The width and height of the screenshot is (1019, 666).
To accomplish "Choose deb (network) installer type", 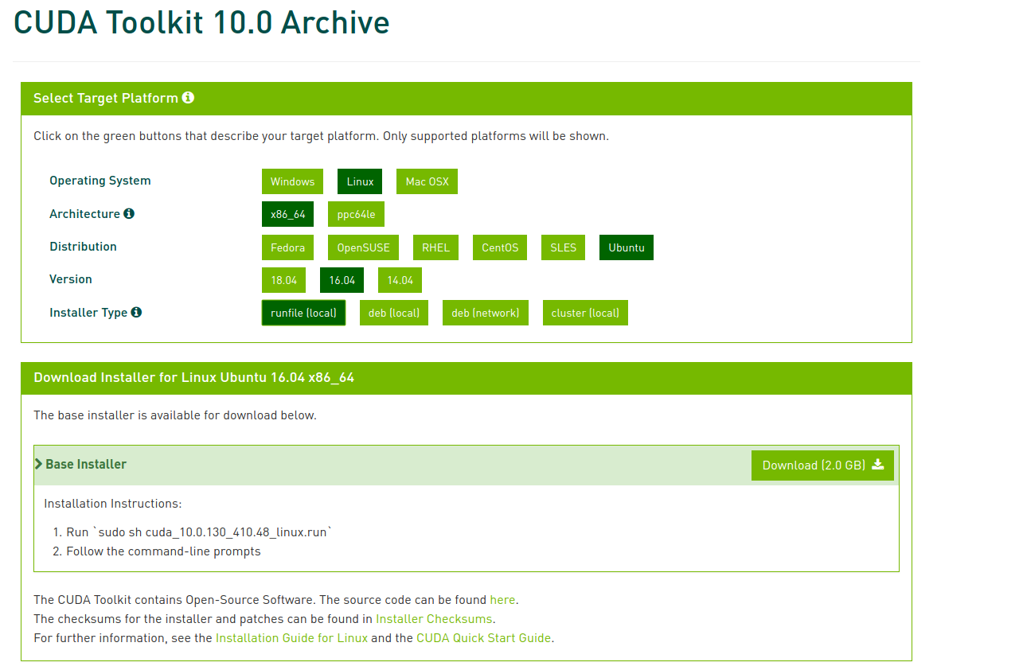I will 485,313.
